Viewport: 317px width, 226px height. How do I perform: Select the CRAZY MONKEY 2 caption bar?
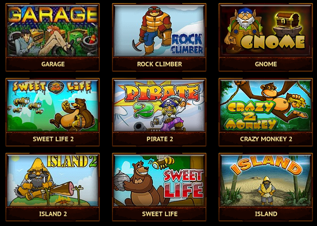(x=266, y=139)
